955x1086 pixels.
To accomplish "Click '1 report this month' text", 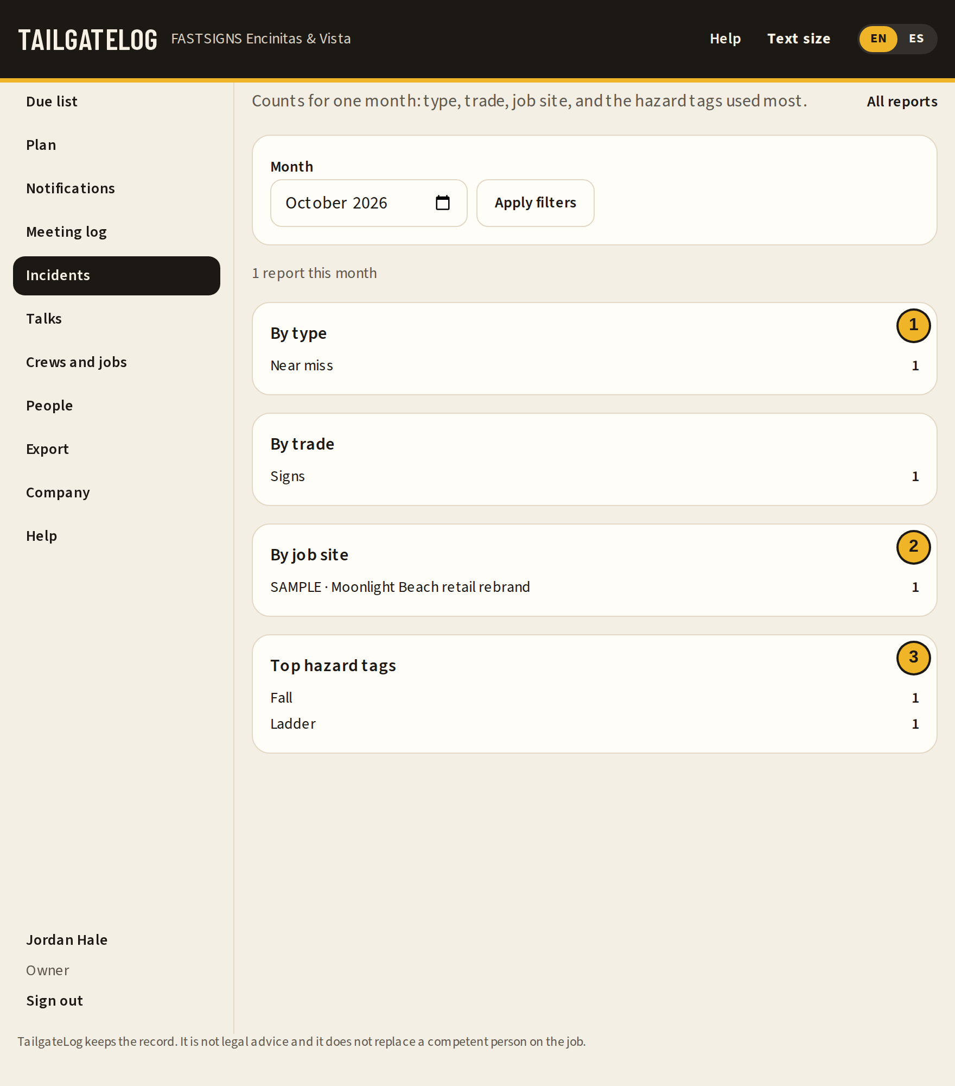I will tap(314, 273).
